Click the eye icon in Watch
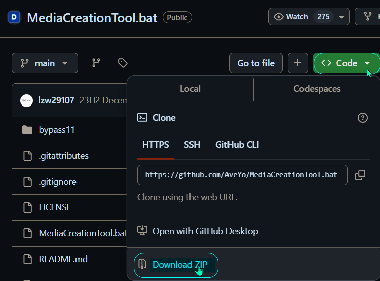 pyautogui.click(x=279, y=17)
